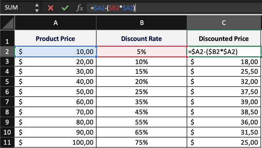Select the cell with price 40,00
This screenshot has width=262, height=148.
[55, 82]
